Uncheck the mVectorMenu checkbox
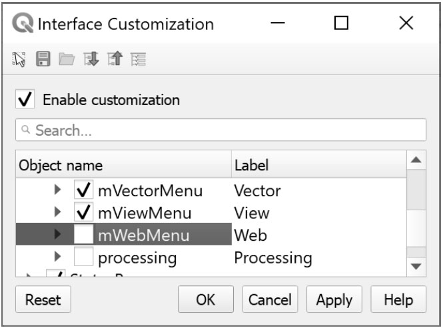 coord(83,192)
